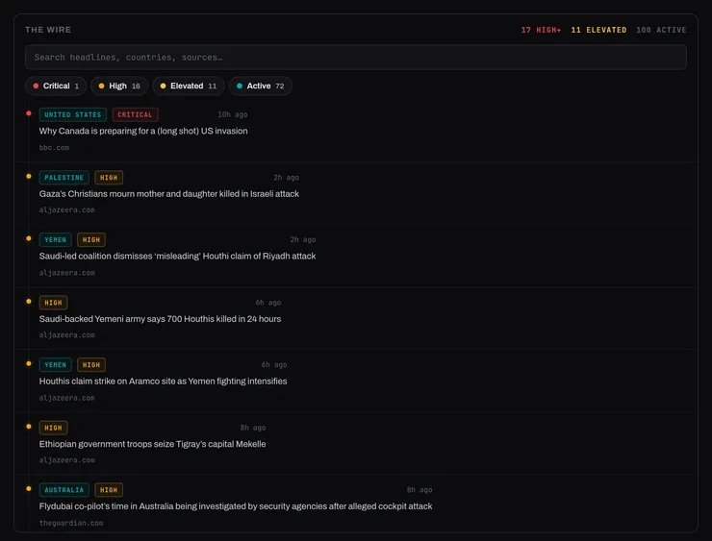Click the 10h ago timestamp
The width and height of the screenshot is (712, 541).
pyautogui.click(x=233, y=114)
